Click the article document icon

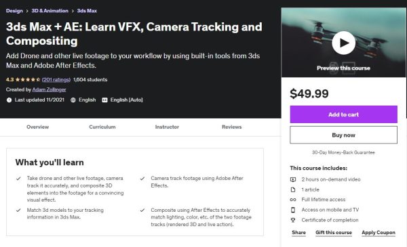pyautogui.click(x=293, y=189)
